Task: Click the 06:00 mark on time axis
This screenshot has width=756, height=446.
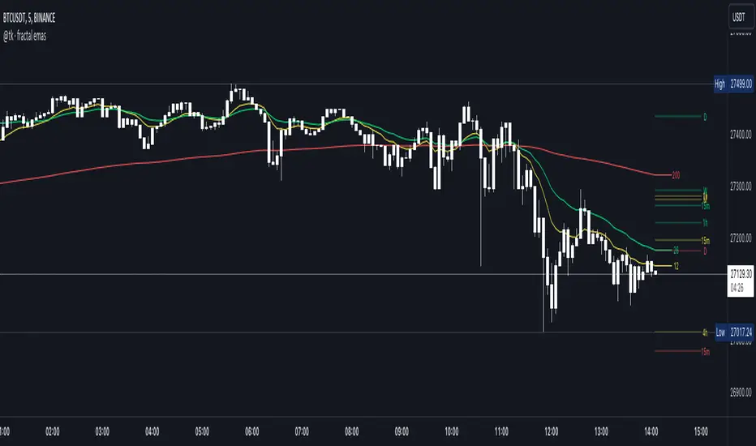Action: coord(251,431)
